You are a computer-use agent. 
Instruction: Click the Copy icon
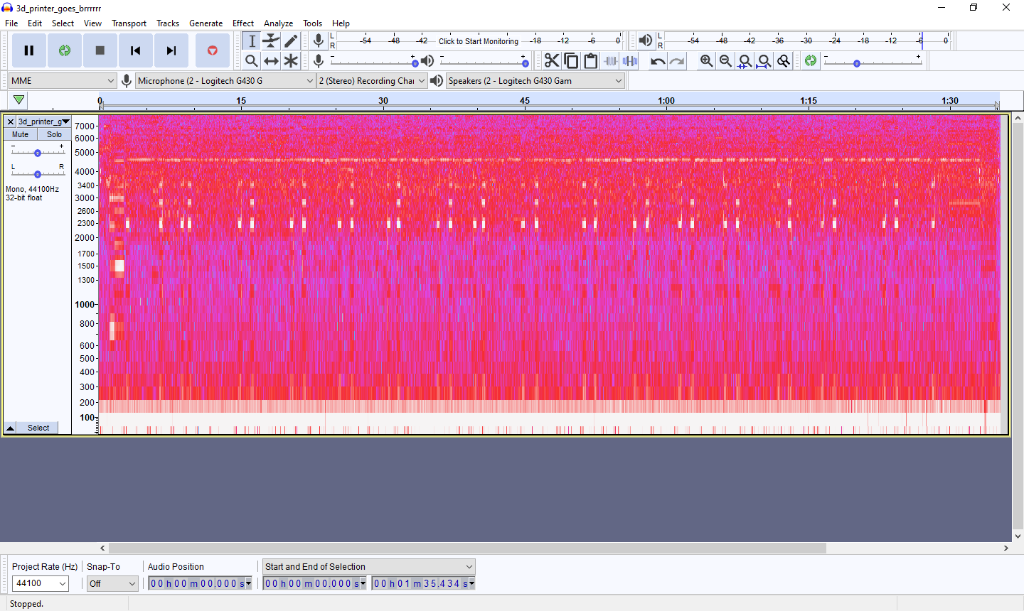pos(571,61)
